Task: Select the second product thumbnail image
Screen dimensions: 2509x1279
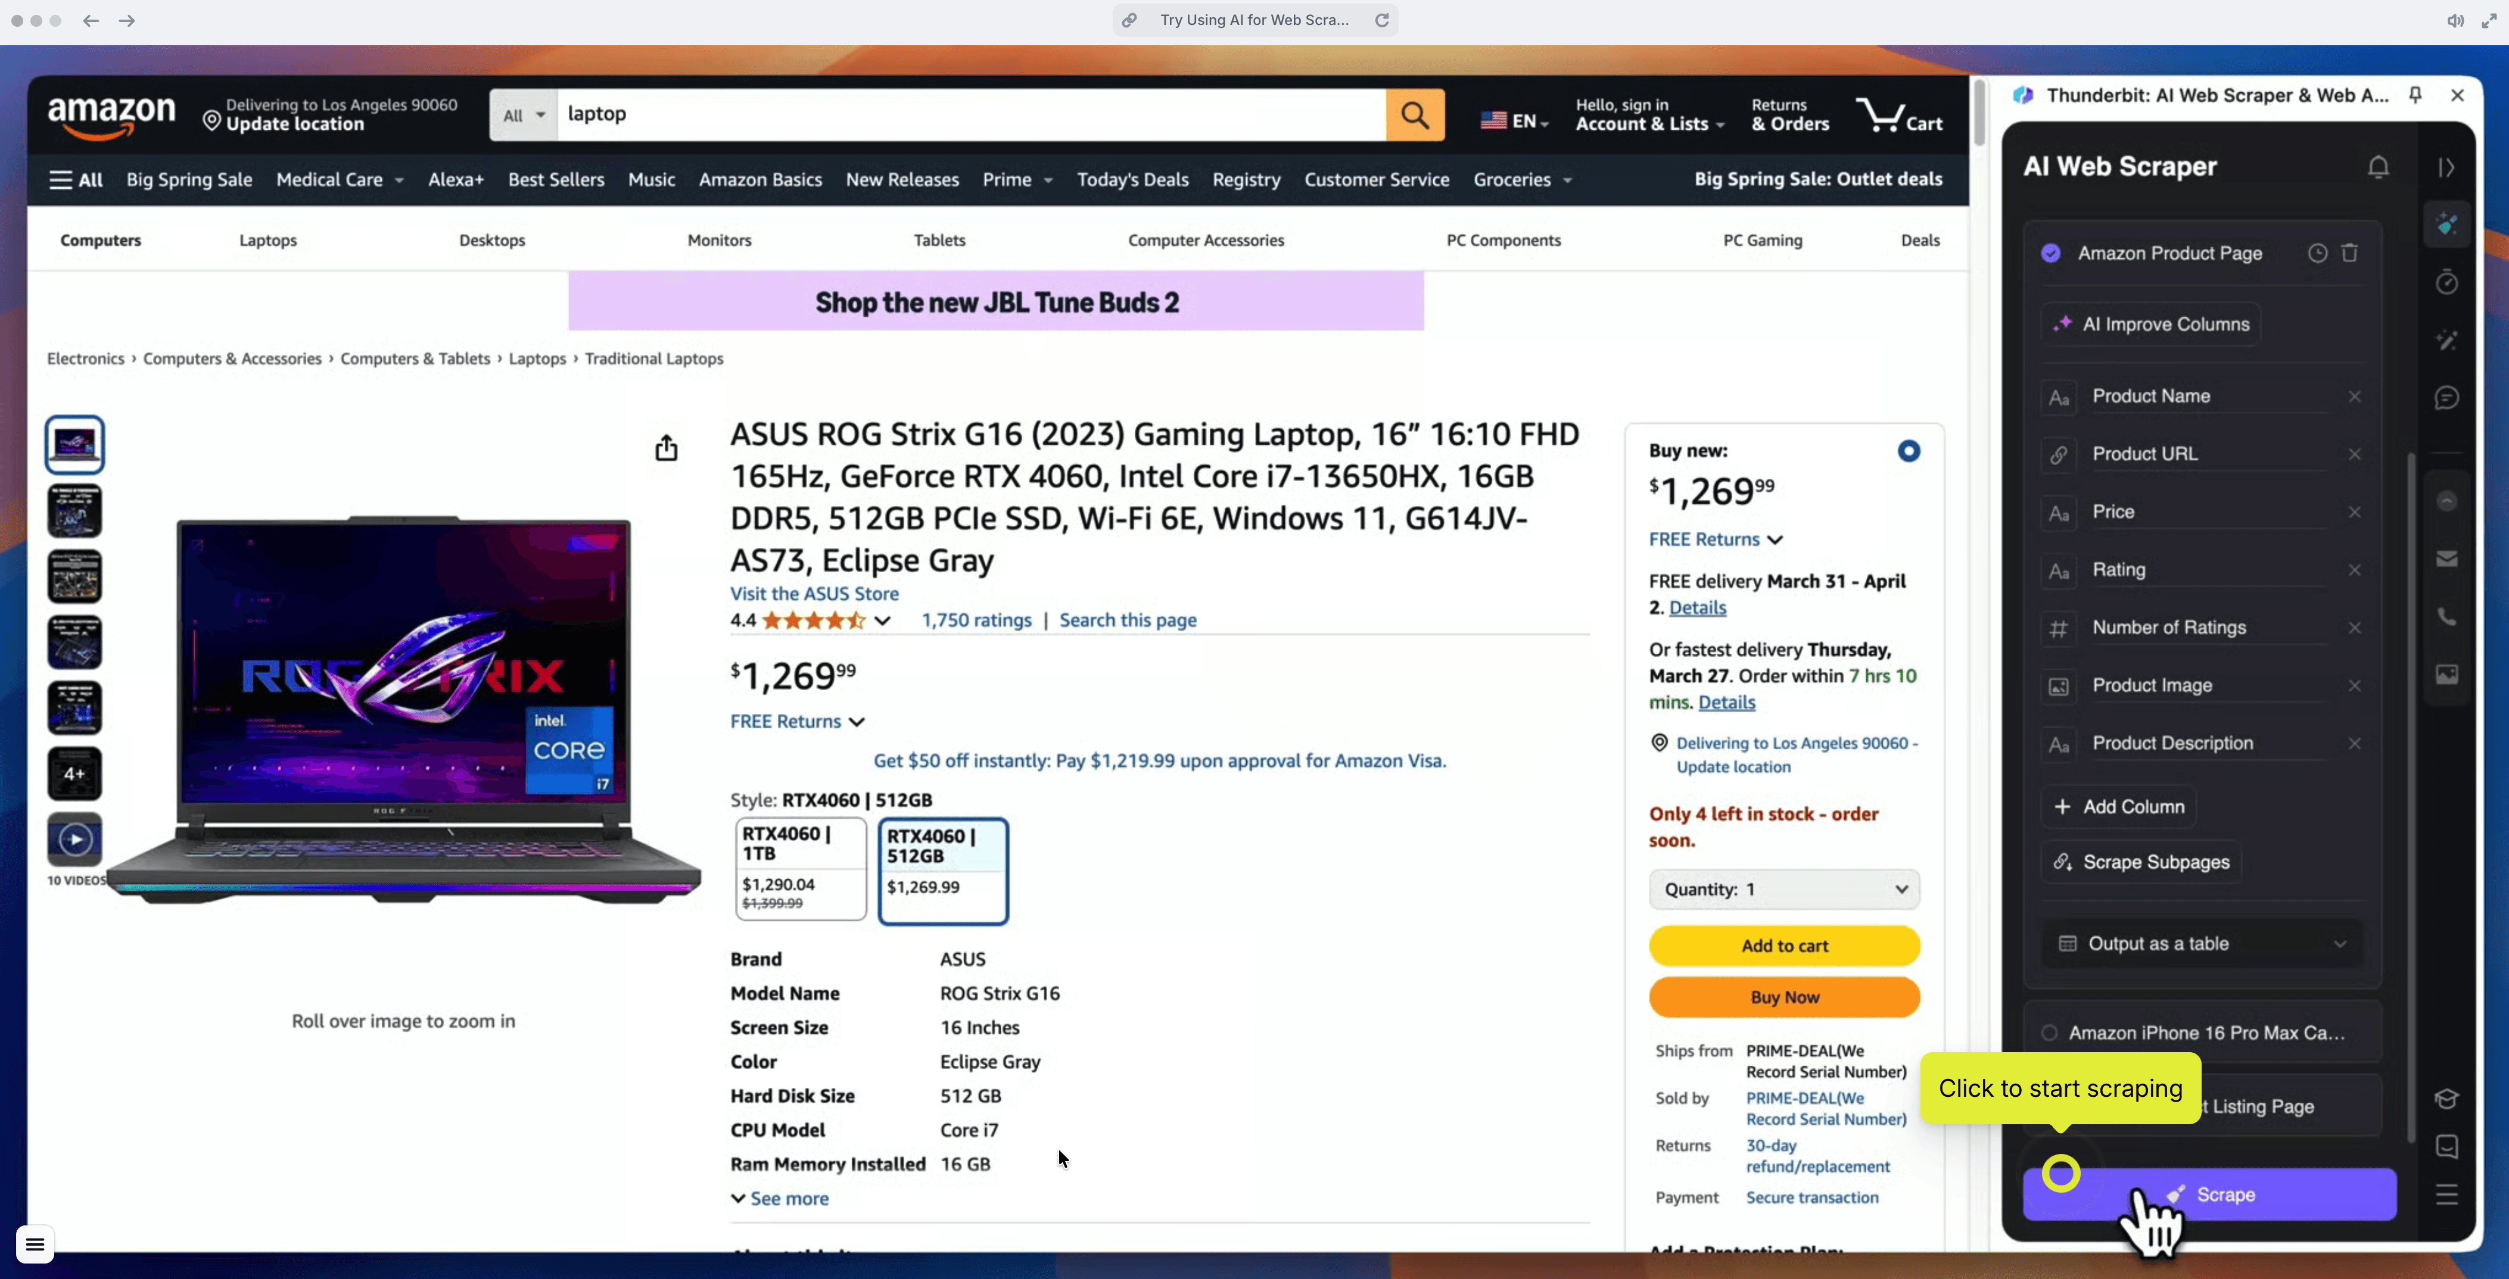Action: (x=75, y=511)
